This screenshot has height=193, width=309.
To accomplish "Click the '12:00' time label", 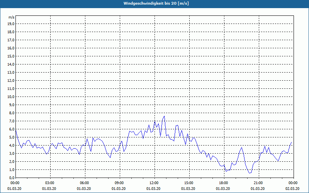I will click(155, 183).
